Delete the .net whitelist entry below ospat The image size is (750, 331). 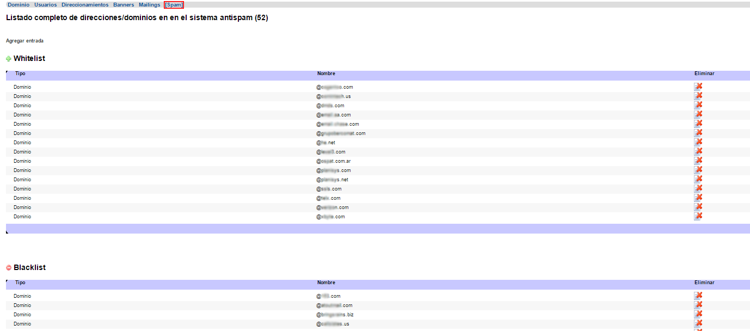coord(698,179)
